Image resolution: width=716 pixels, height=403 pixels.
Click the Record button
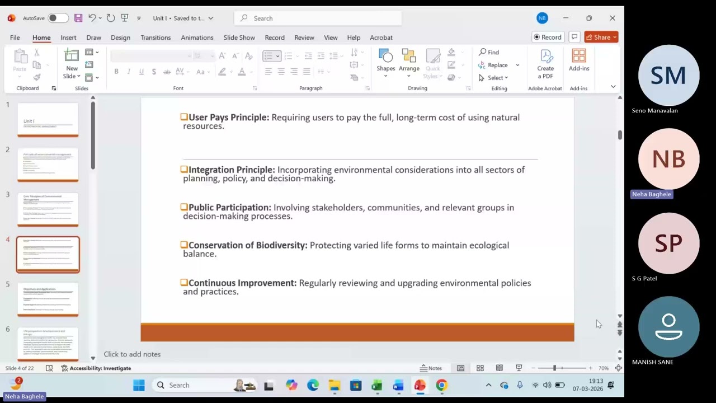[x=547, y=37]
